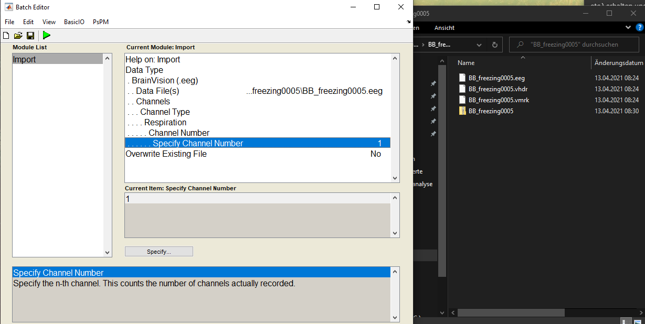Run the batch with the green arrow
This screenshot has width=645, height=324.
pos(46,35)
